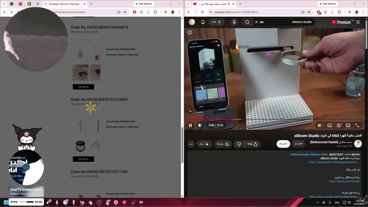Open the three-dot more actions menu under video

point(191,144)
